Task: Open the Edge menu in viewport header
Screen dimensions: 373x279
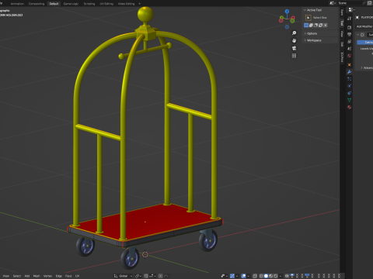Action: coord(59,276)
